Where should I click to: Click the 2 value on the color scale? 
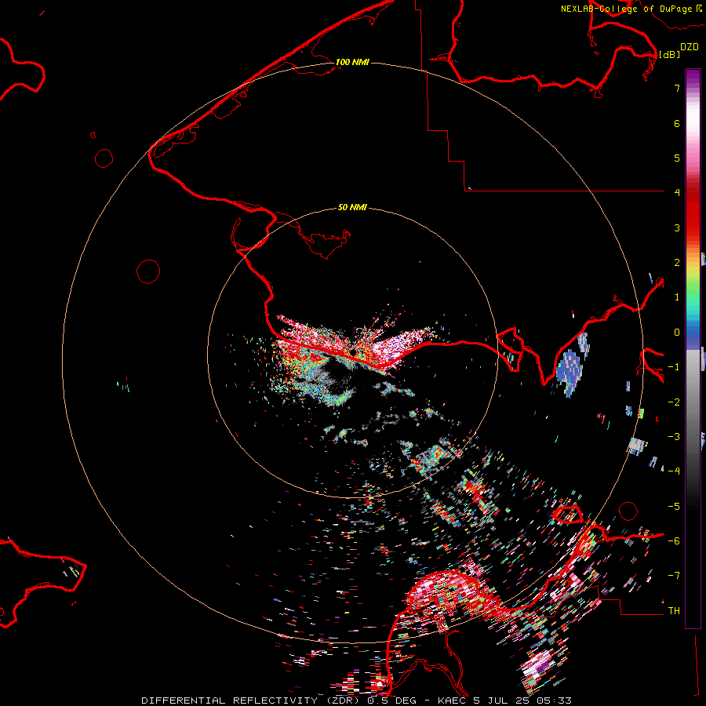(x=677, y=263)
